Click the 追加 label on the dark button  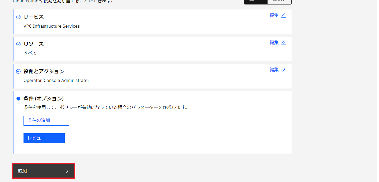click(x=22, y=171)
